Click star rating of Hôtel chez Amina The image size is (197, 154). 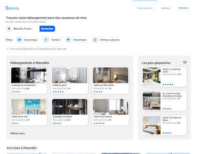pyautogui.click(x=99, y=123)
